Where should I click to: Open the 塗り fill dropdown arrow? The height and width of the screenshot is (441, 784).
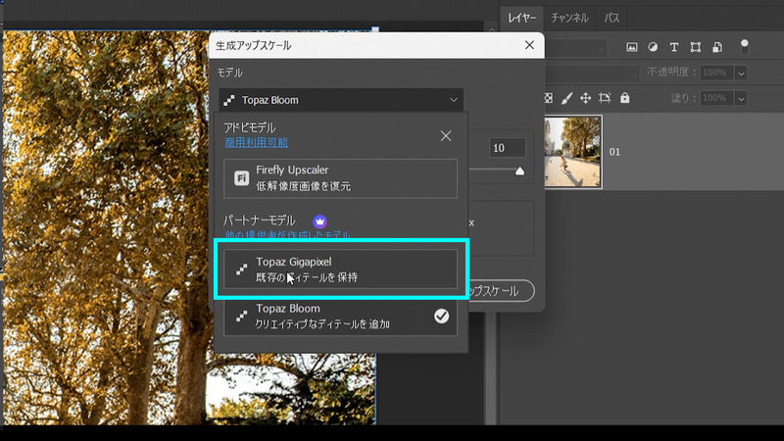pos(741,99)
